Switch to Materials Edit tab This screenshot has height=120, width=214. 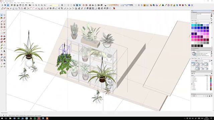pyautogui.click(x=196, y=21)
